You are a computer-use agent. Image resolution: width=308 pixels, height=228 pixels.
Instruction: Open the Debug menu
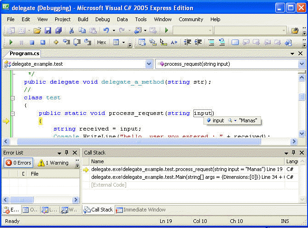[x=102, y=19]
